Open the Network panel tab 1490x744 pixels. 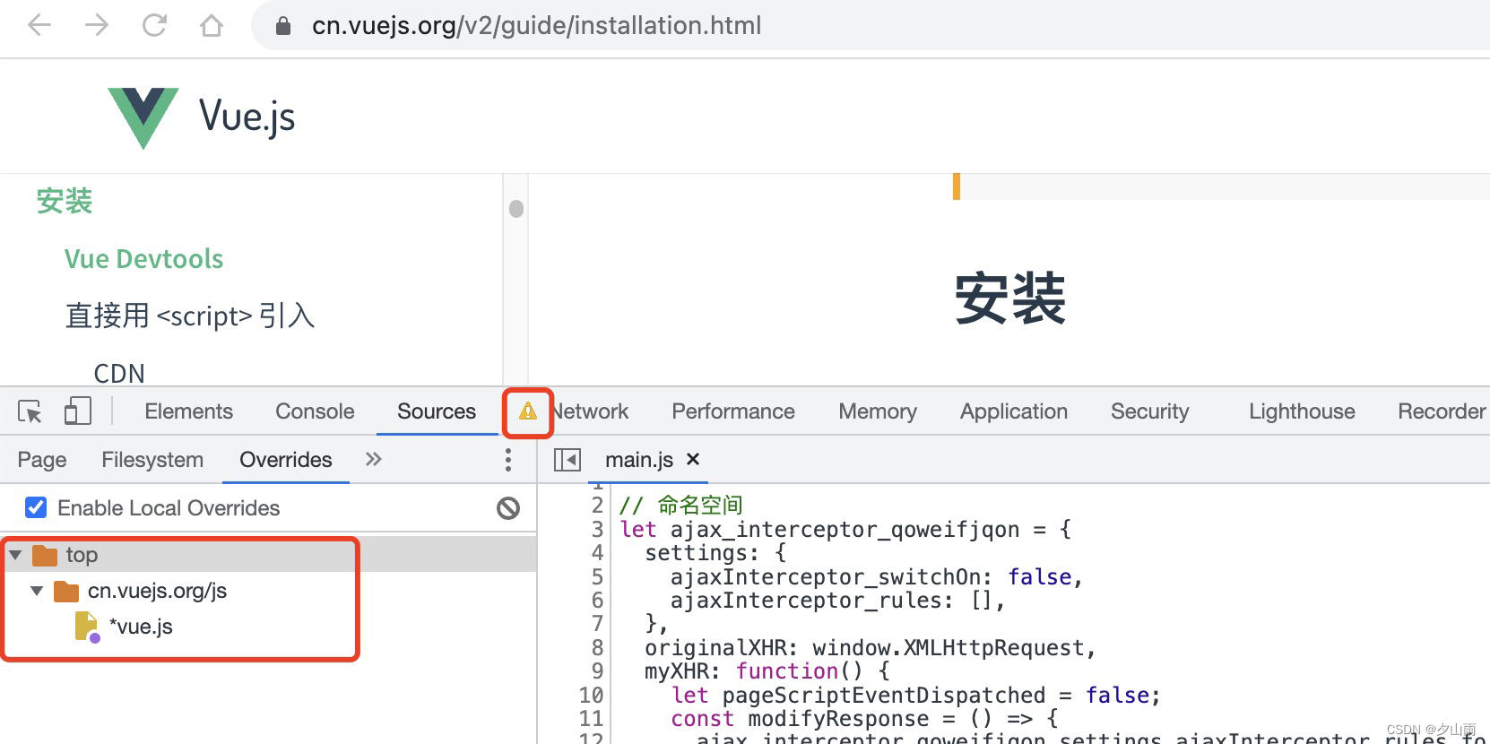point(592,411)
